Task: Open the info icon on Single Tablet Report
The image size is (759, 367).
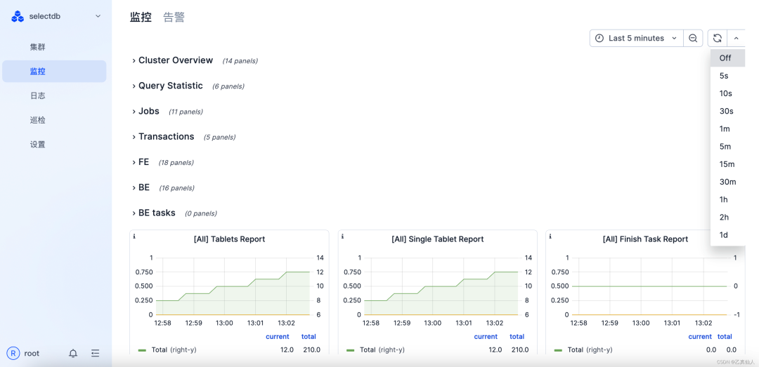Action: (x=342, y=237)
